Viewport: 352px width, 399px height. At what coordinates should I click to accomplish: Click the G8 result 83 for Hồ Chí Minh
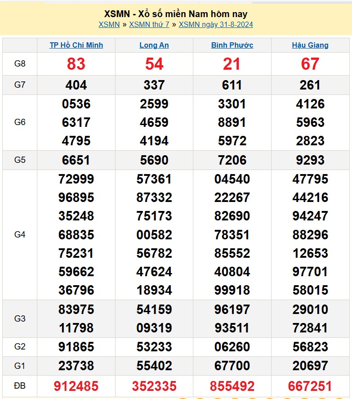pyautogui.click(x=76, y=64)
